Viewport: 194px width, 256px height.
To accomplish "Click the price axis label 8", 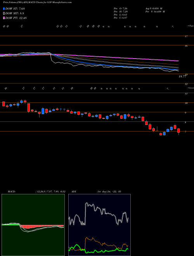I will pyautogui.click(x=186, y=122).
